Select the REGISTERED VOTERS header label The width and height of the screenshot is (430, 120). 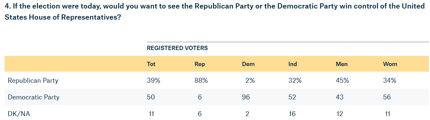[x=177, y=48]
